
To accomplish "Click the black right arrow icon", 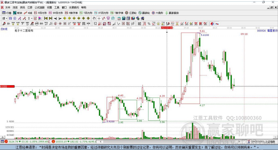I will tap(60, 18).
